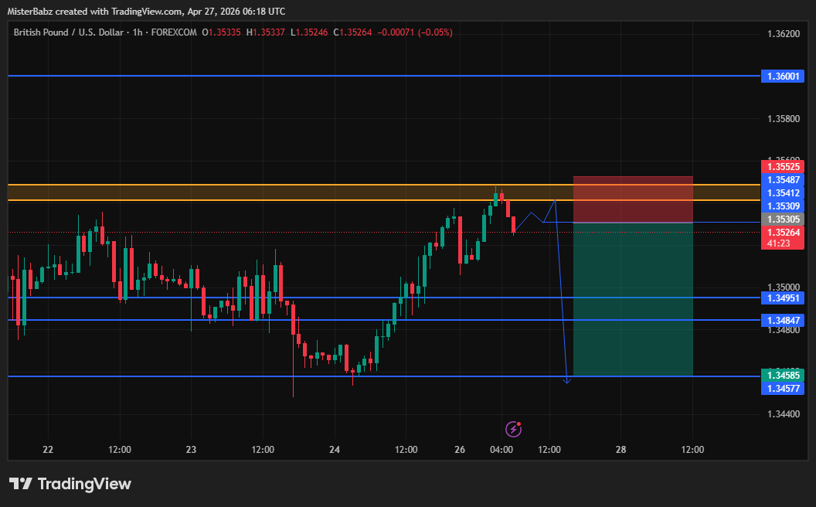The image size is (816, 507).
Task: Click the 1.35525 red stop-loss price label
Action: (x=782, y=167)
